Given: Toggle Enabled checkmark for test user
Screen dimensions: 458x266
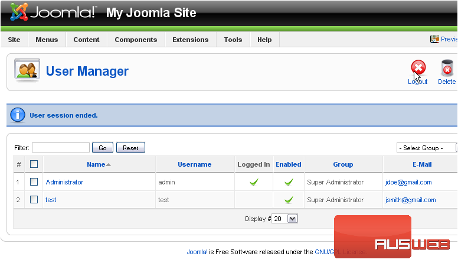Looking at the screenshot, I should click(289, 200).
